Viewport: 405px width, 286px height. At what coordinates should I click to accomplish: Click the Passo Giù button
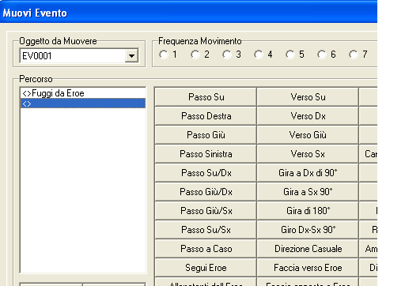pyautogui.click(x=206, y=135)
